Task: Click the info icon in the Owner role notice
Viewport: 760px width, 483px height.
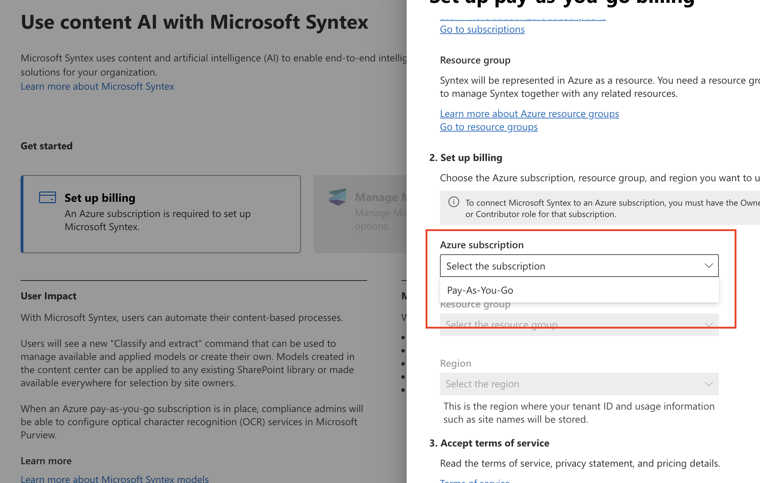Action: [453, 202]
